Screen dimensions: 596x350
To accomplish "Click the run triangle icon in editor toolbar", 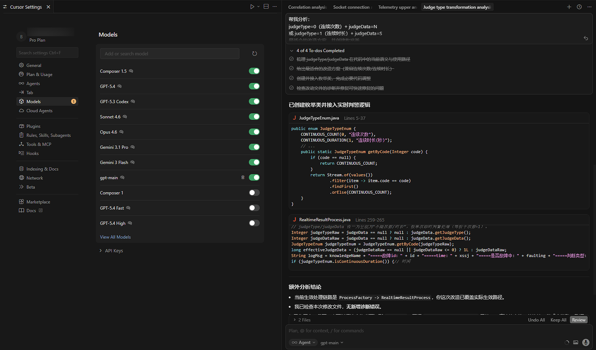I will pos(252,6).
